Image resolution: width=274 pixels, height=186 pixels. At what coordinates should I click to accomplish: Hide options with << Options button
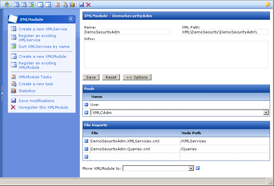(137, 77)
